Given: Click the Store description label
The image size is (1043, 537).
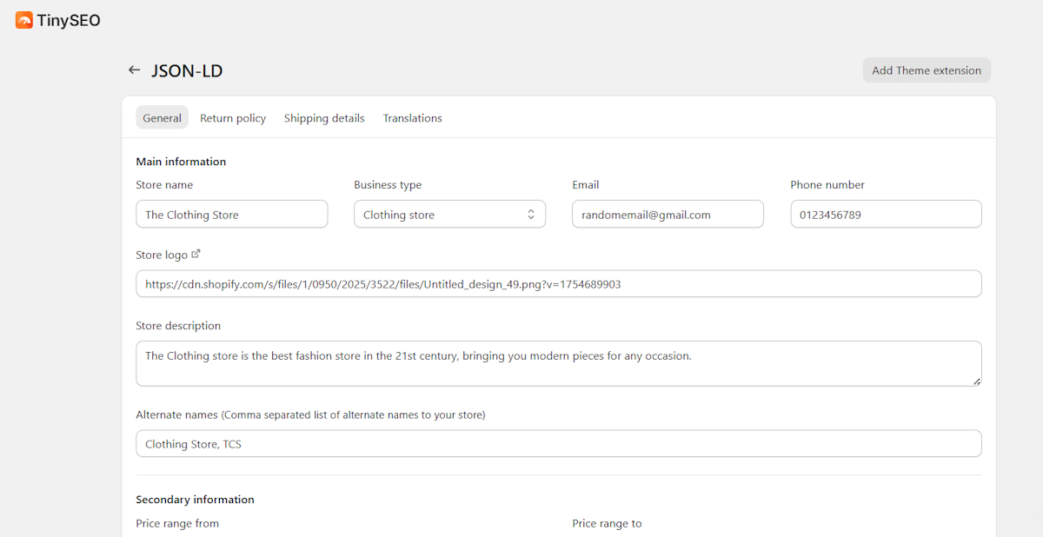Looking at the screenshot, I should [178, 326].
